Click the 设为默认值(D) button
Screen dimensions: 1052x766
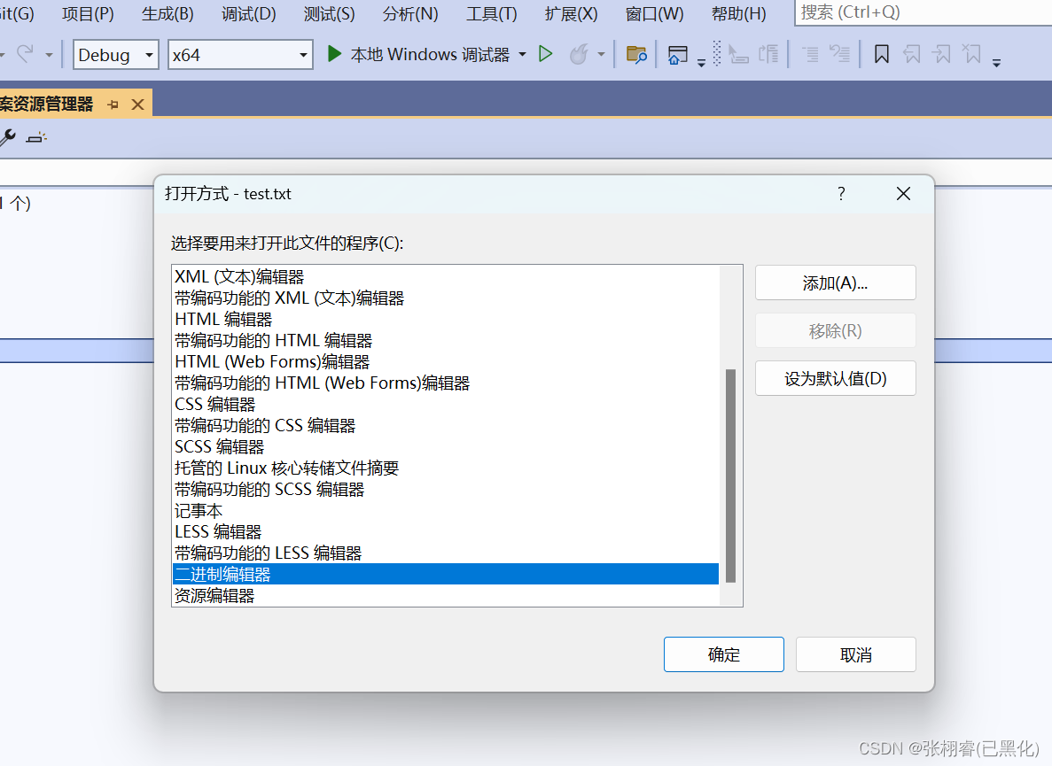coord(834,378)
